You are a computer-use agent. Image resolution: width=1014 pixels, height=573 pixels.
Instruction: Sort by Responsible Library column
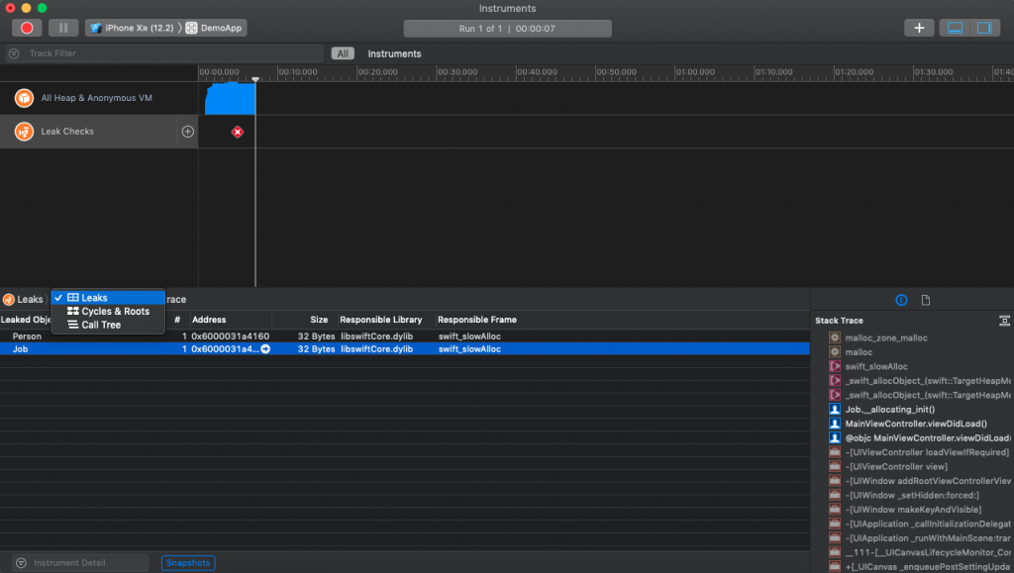pyautogui.click(x=381, y=320)
